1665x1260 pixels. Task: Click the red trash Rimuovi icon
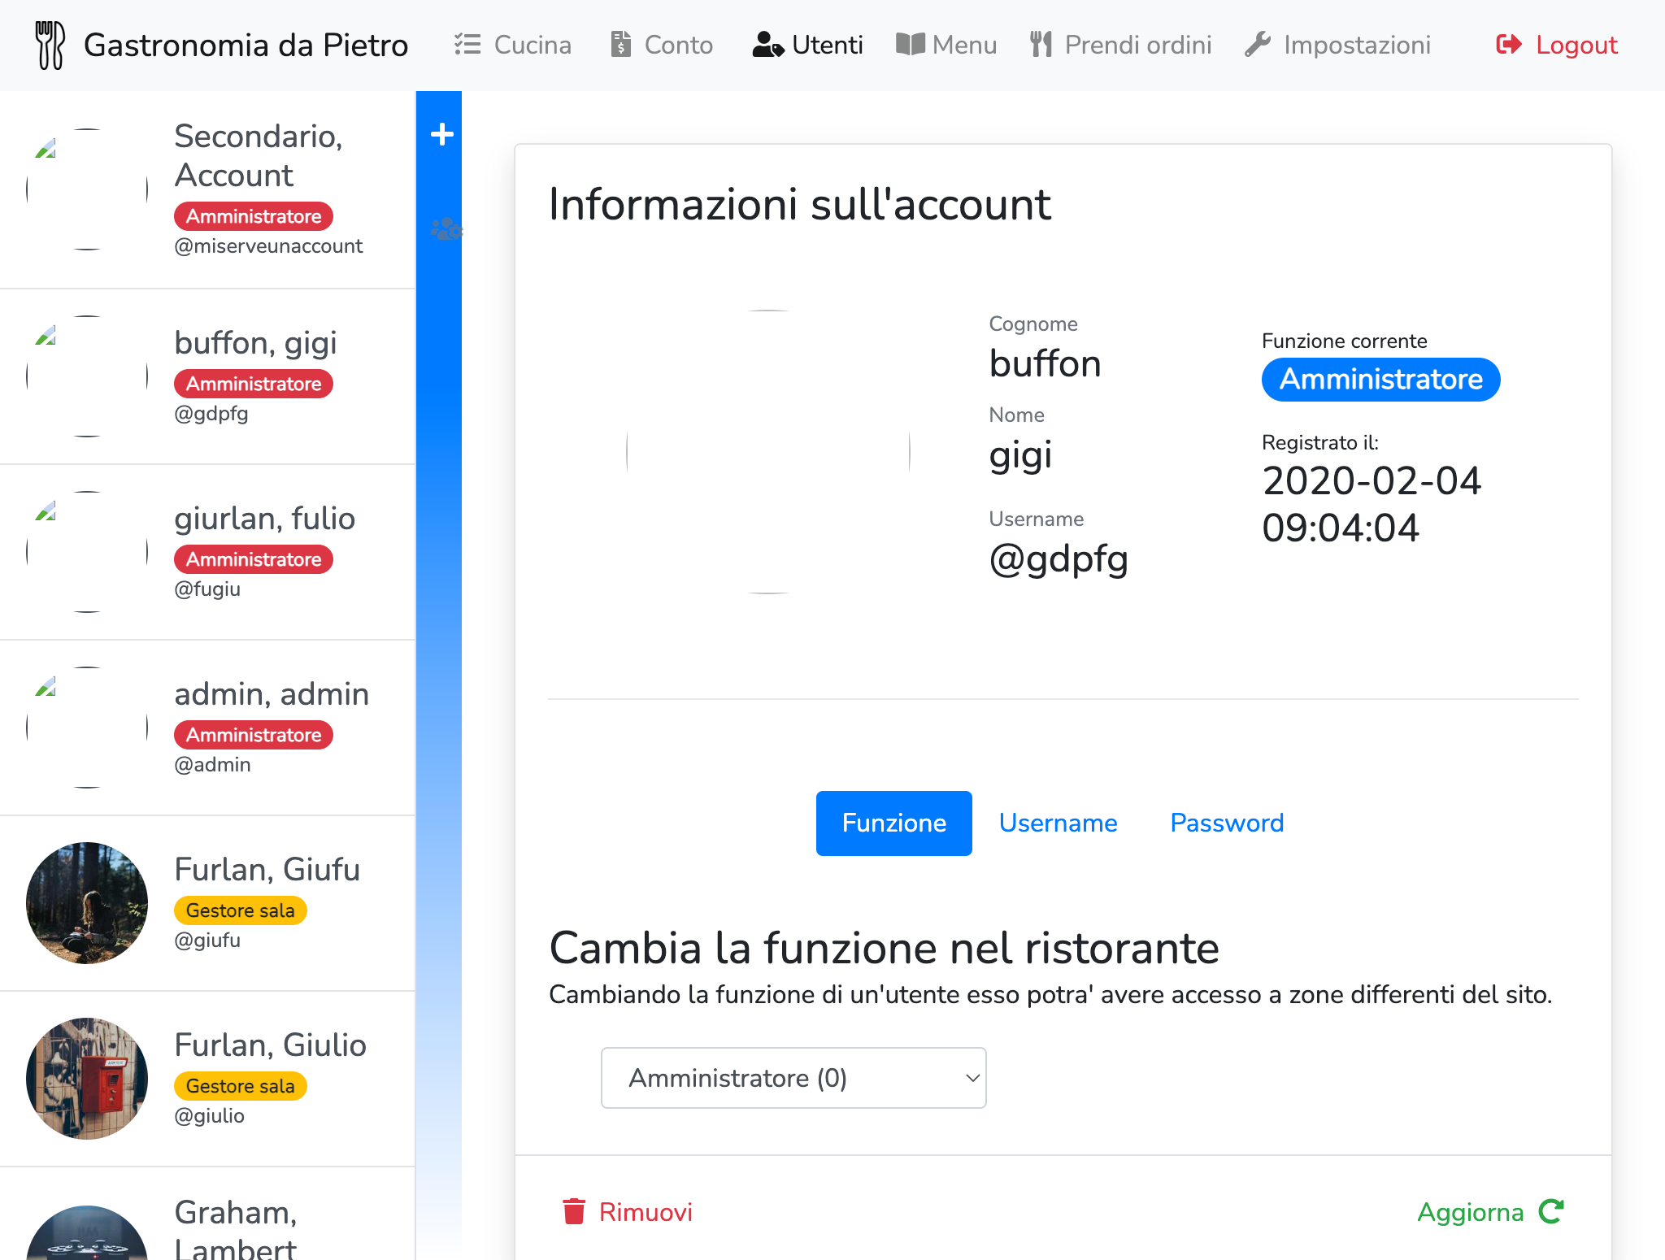coord(574,1211)
